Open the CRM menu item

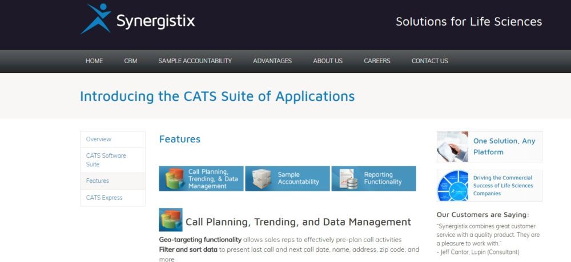click(131, 61)
